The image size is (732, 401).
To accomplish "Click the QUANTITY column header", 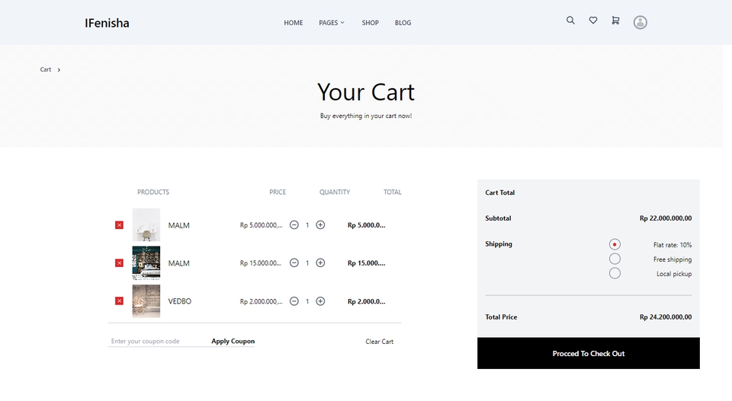I will pyautogui.click(x=334, y=192).
